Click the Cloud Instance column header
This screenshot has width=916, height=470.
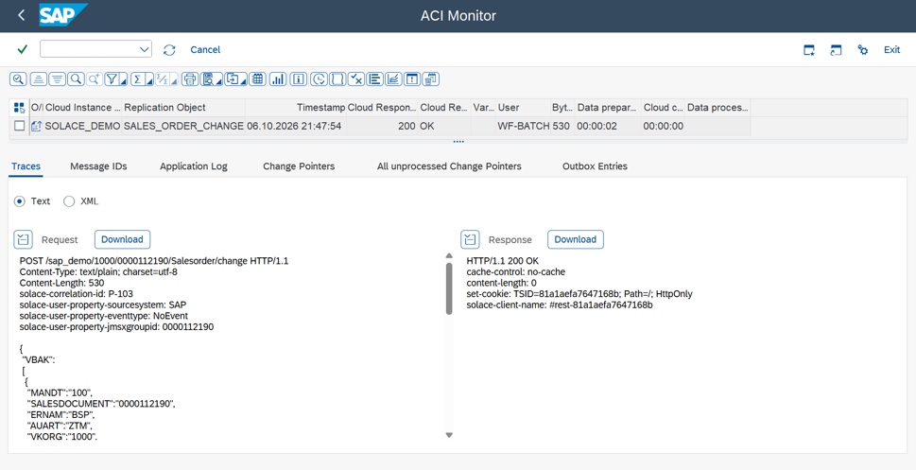pos(82,108)
